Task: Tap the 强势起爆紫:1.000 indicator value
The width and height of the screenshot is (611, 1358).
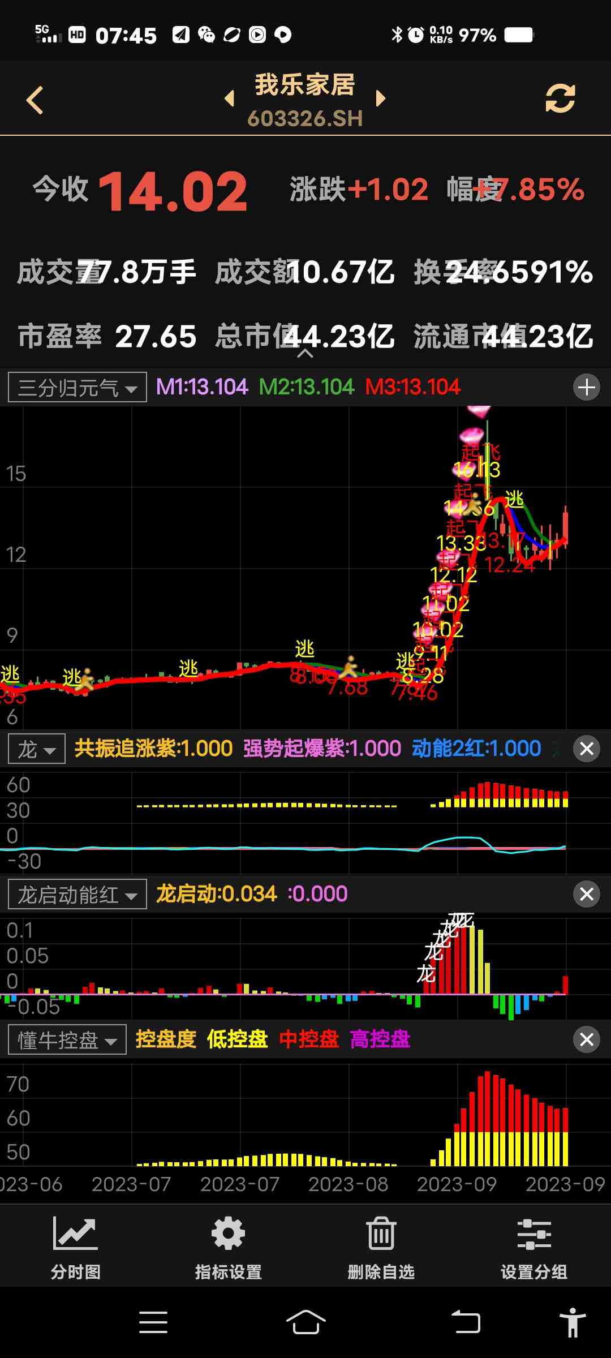Action: [322, 749]
